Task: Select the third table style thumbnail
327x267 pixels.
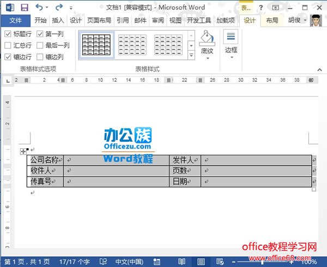Action: [x=168, y=45]
